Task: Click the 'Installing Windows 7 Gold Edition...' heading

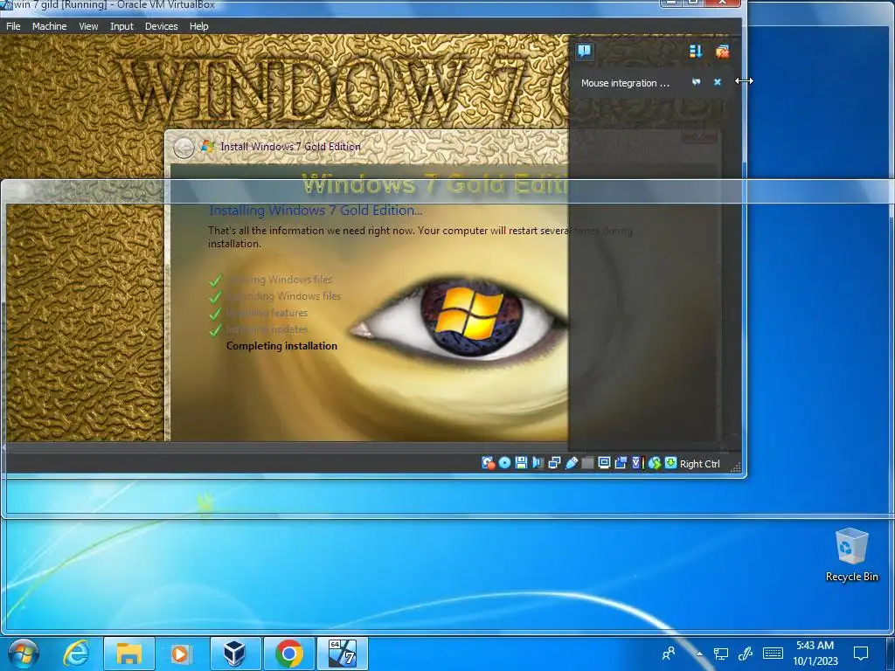Action: tap(316, 211)
